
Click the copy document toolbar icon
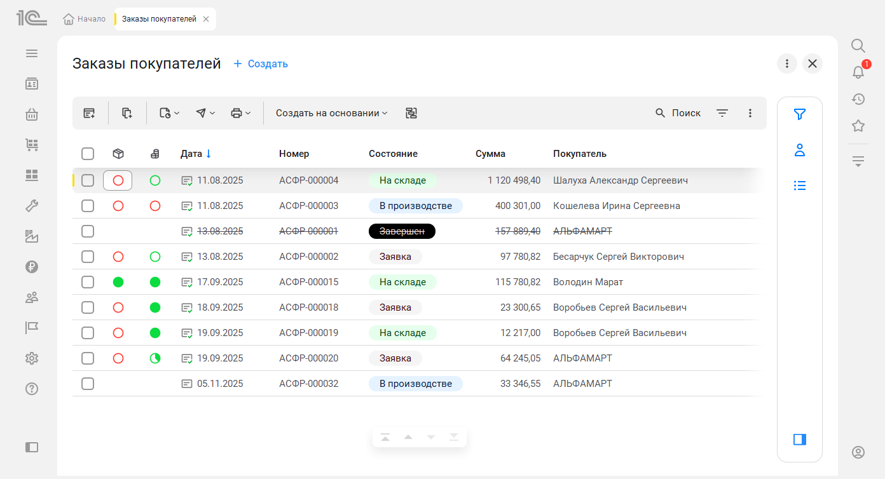pos(127,112)
